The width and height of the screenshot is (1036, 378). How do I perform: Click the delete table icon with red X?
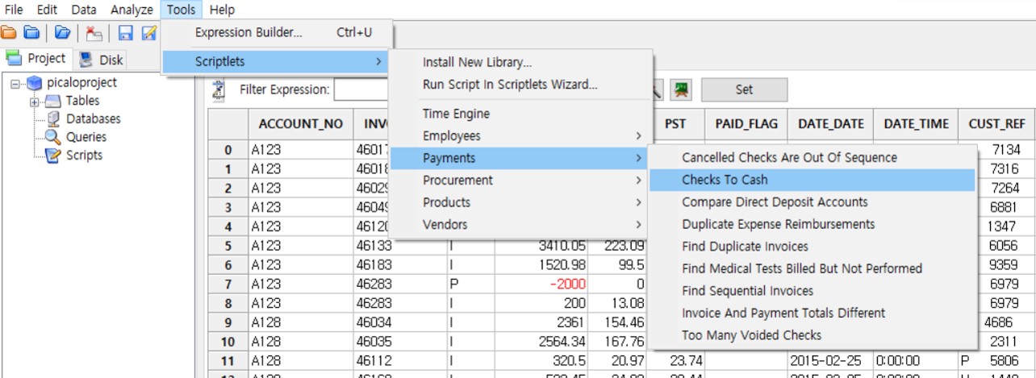pos(94,33)
